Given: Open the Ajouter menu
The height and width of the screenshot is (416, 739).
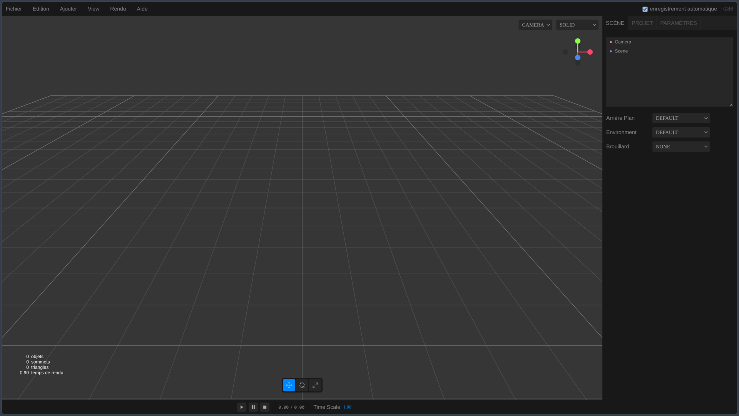Looking at the screenshot, I should coord(69,9).
